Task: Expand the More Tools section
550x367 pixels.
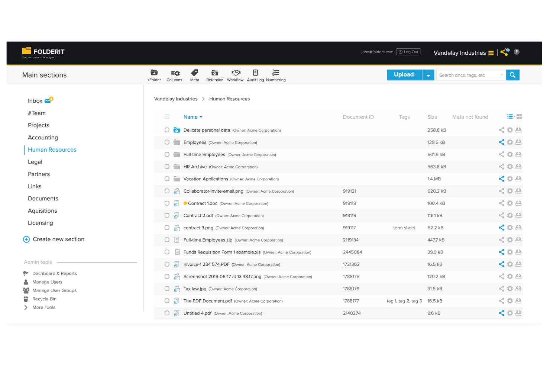Action: tap(43, 307)
